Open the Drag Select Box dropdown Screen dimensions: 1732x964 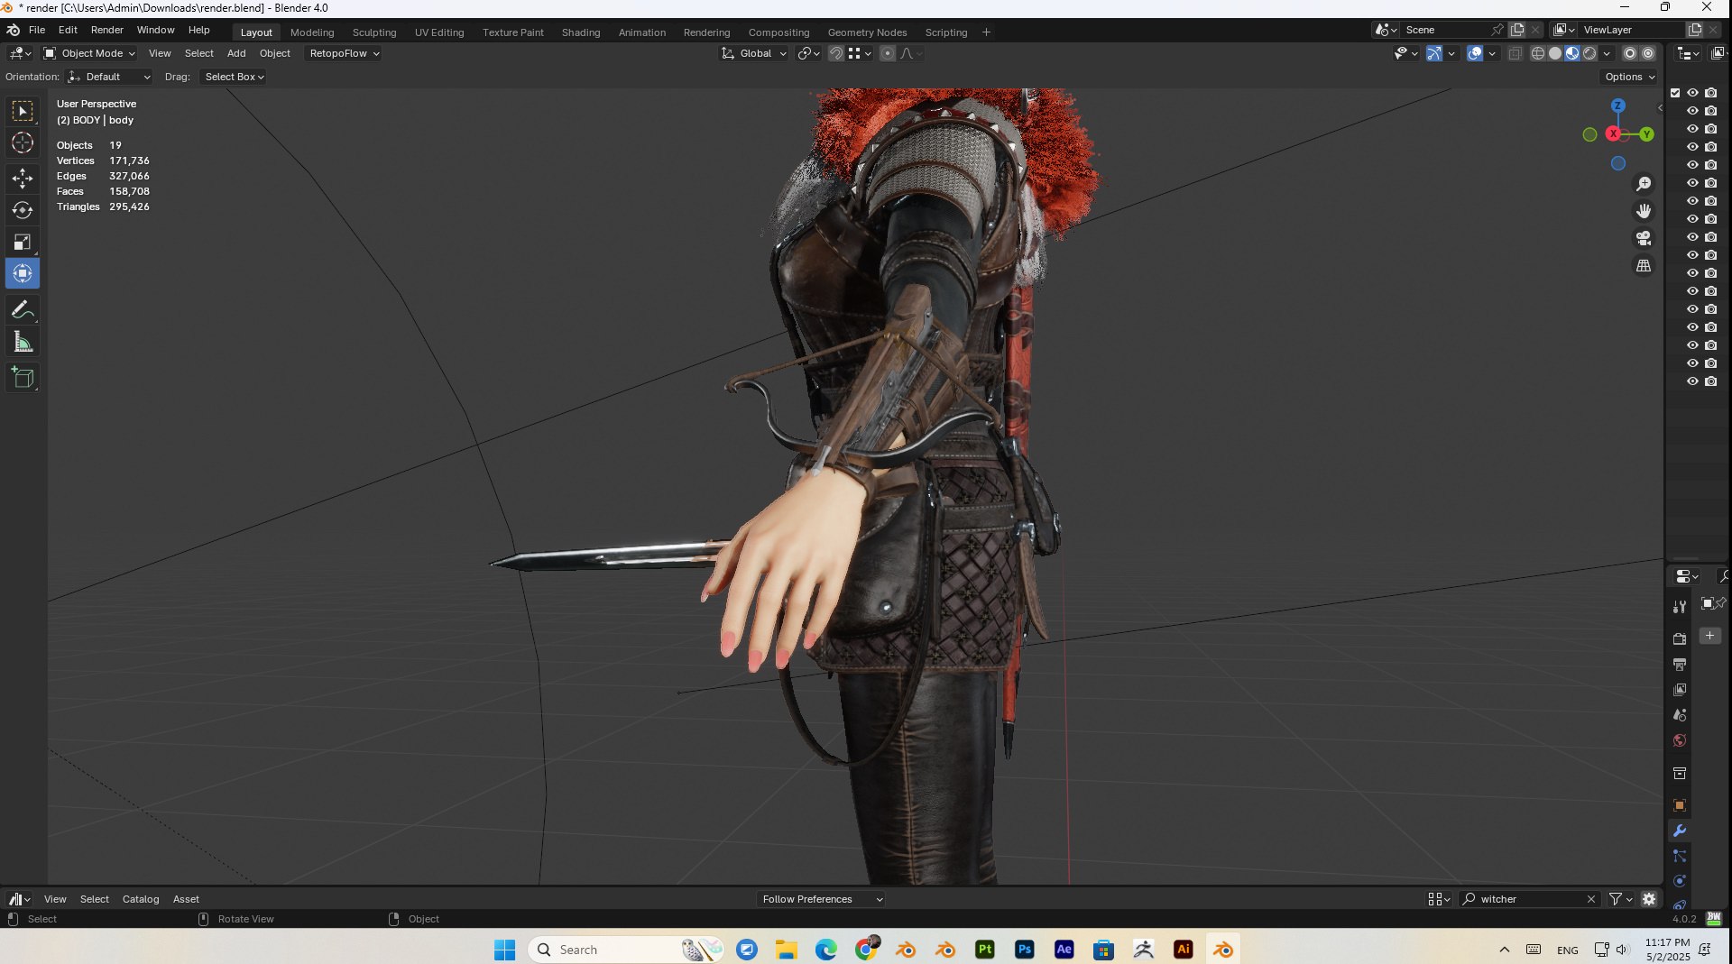tap(234, 78)
